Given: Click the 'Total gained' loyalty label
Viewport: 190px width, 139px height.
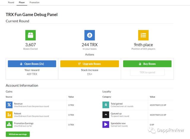Looking at the screenshot, I should click(117, 104).
